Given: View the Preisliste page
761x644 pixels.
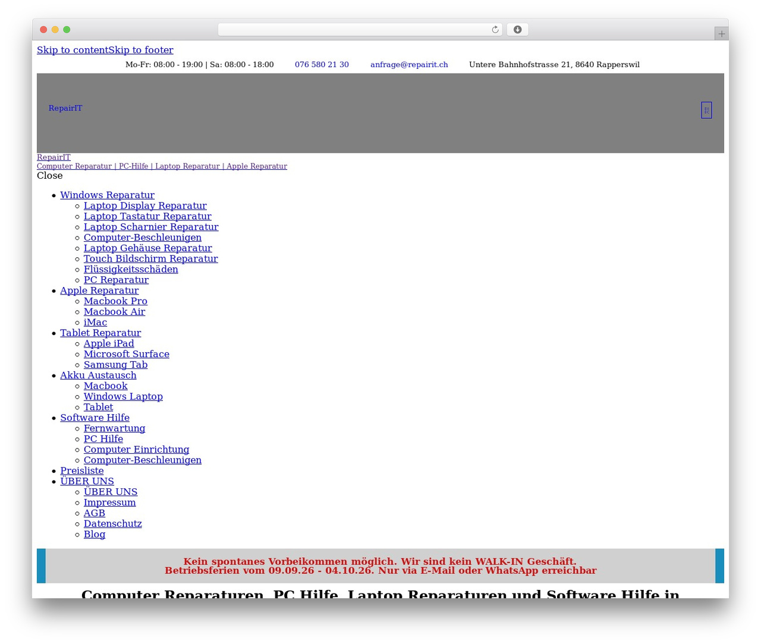Looking at the screenshot, I should [x=81, y=471].
